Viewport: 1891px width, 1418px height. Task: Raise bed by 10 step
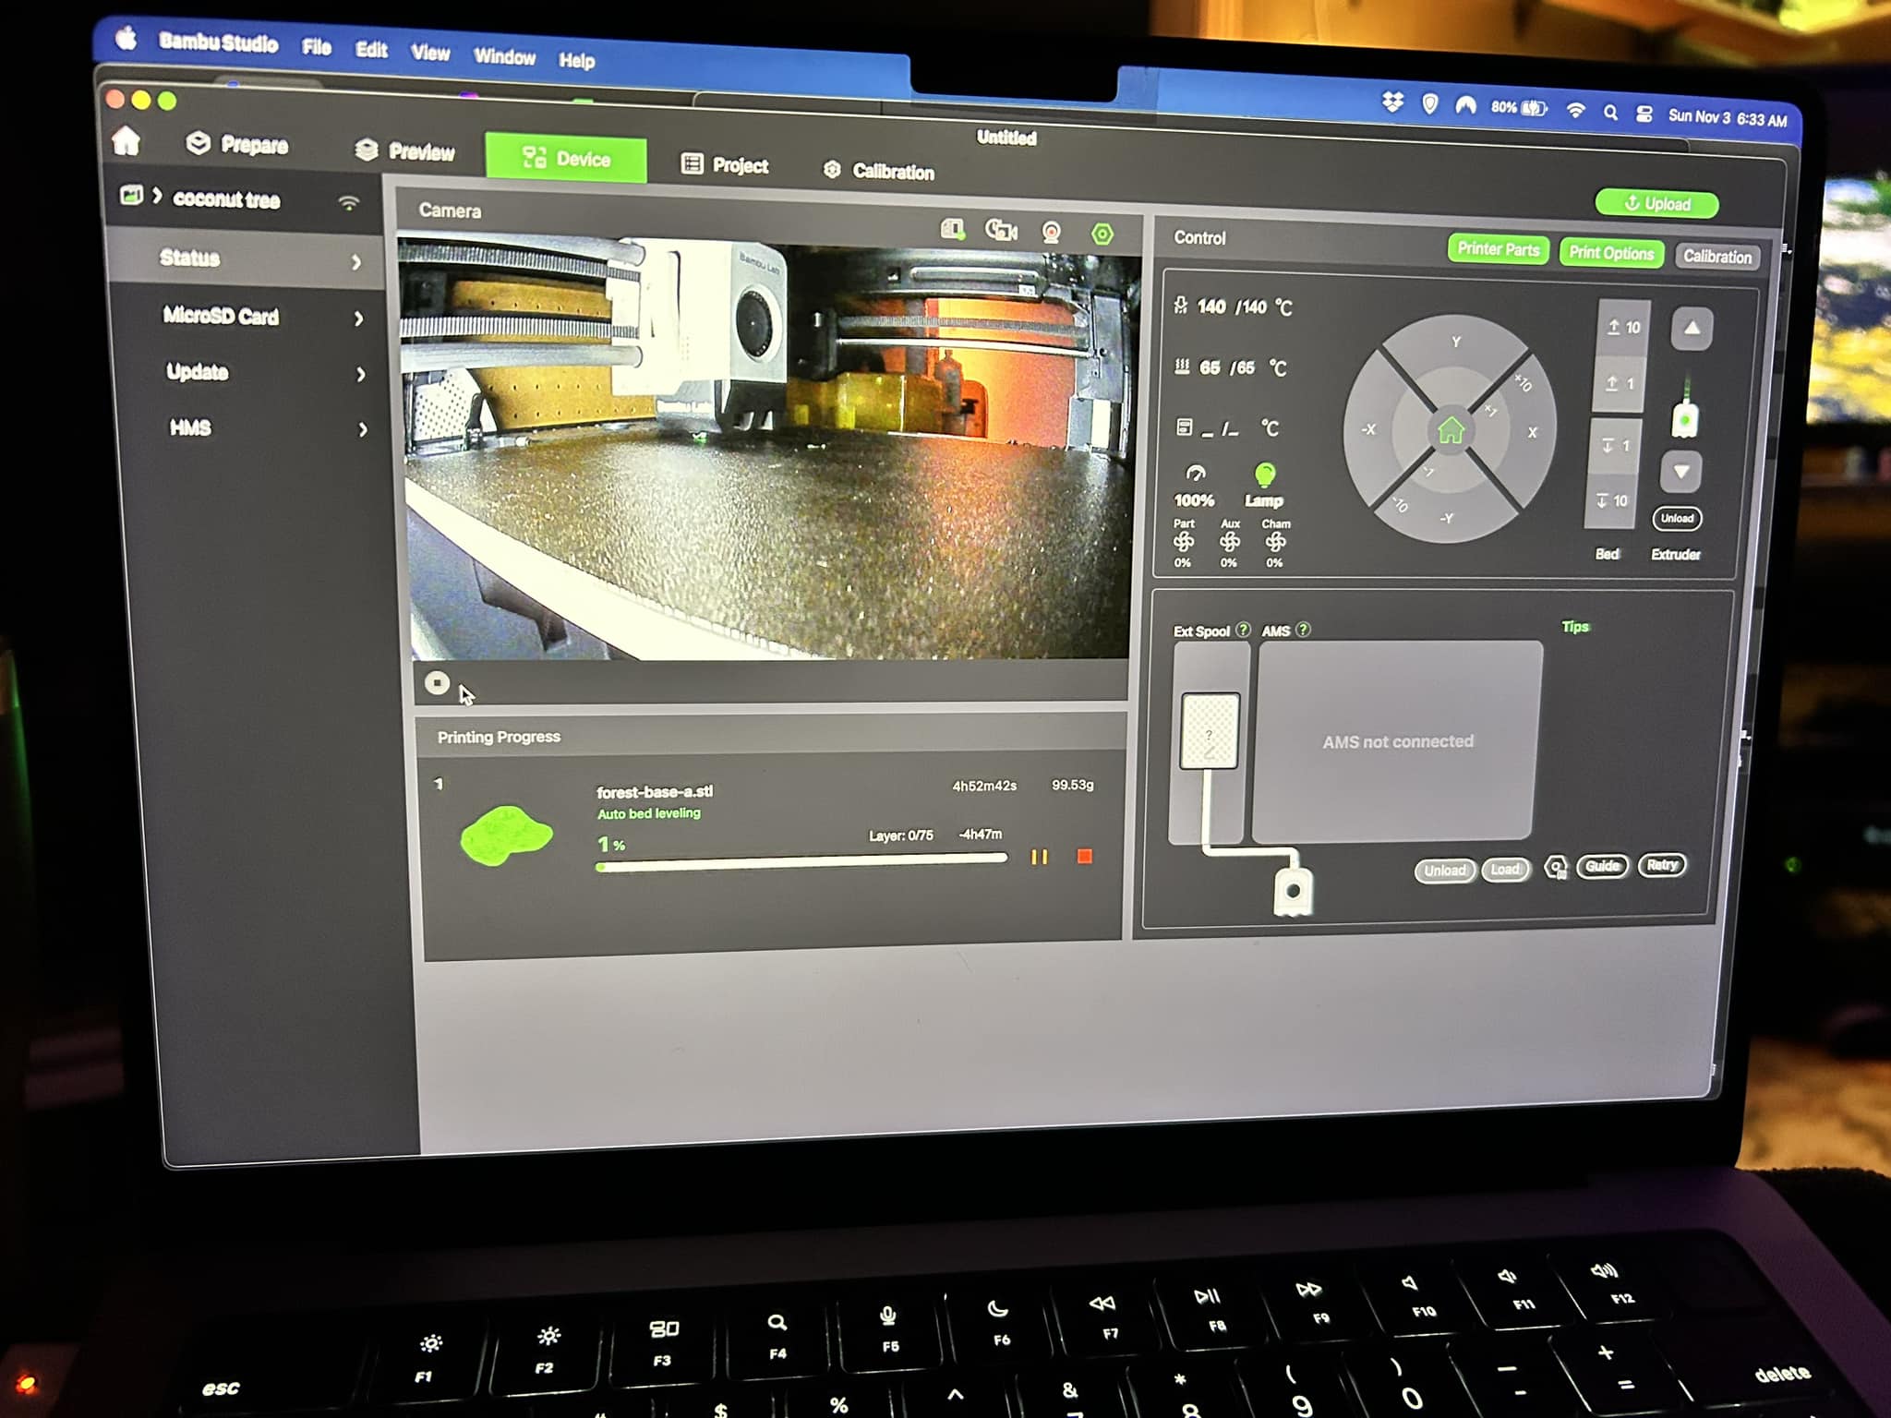[x=1622, y=328]
